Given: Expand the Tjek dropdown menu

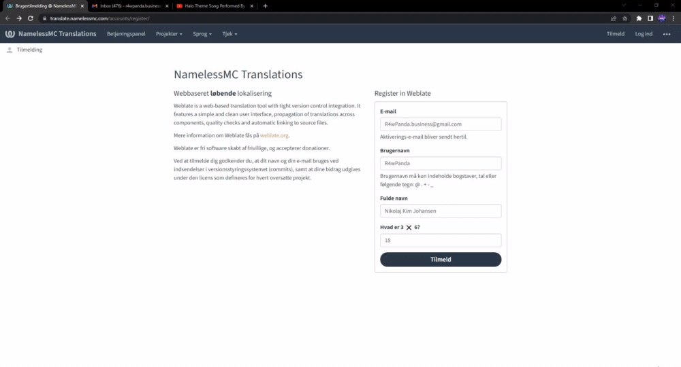Looking at the screenshot, I should point(229,34).
